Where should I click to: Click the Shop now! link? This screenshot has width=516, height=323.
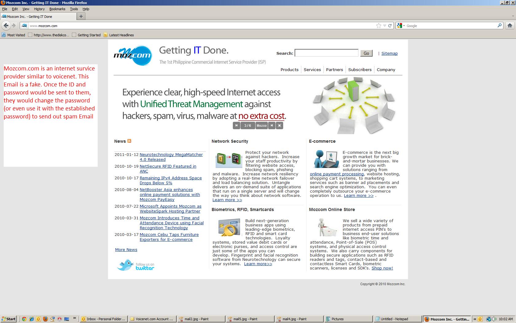click(382, 268)
